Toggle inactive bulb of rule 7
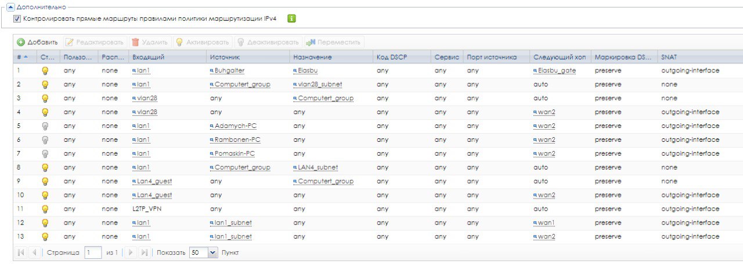Image resolution: width=743 pixels, height=264 pixels. [x=45, y=153]
